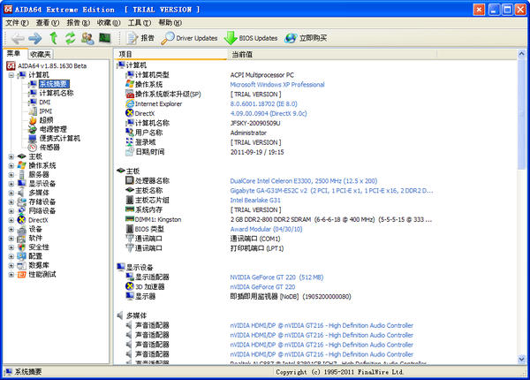Open the user management toolbar icon
The height and width of the screenshot is (380, 530).
(x=87, y=38)
